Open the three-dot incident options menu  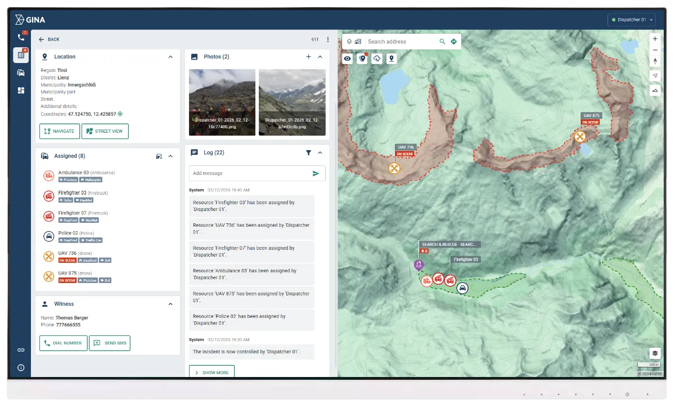pos(328,39)
